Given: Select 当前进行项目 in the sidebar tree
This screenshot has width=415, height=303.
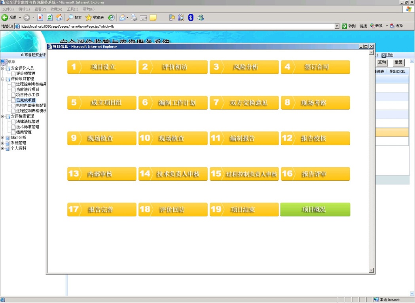Looking at the screenshot, I should 27,90.
